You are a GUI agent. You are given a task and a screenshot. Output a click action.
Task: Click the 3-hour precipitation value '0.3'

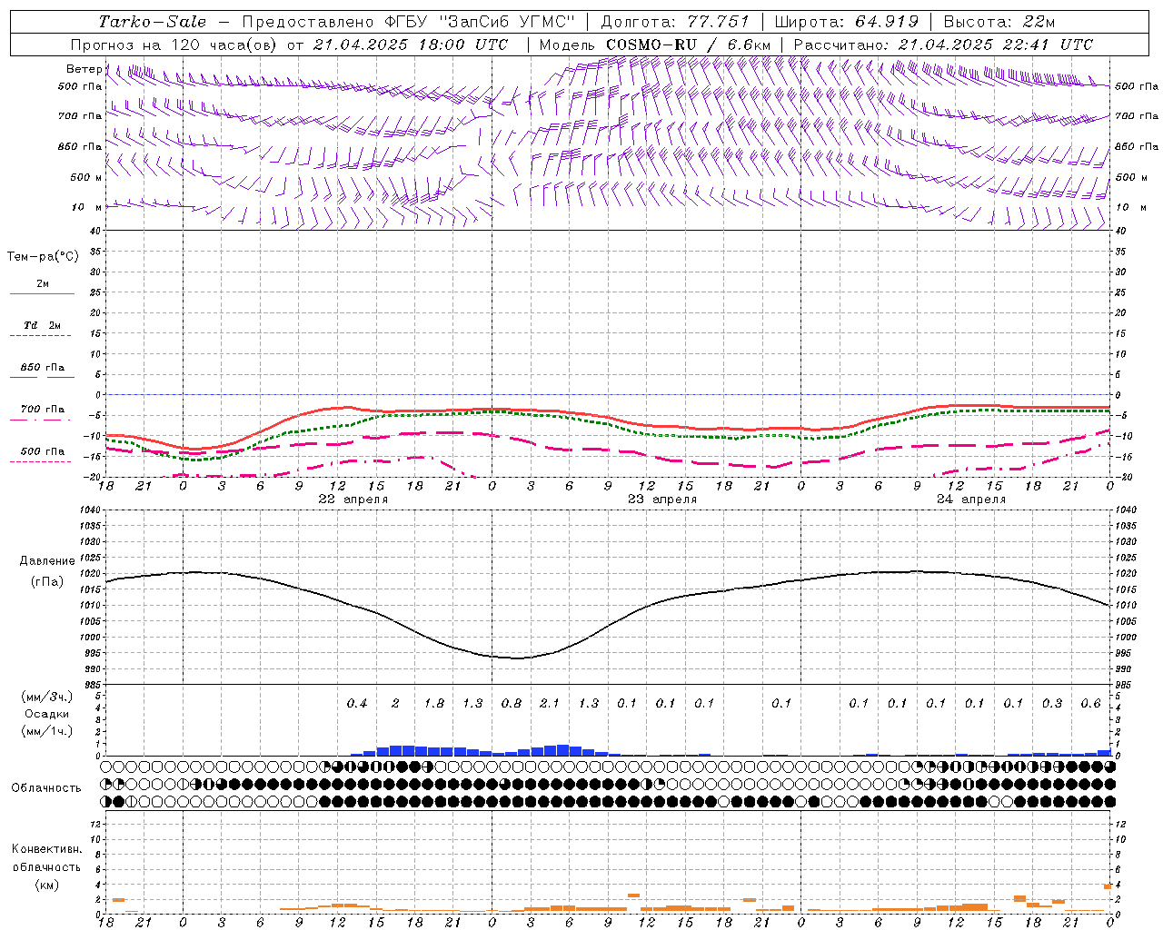1052,703
